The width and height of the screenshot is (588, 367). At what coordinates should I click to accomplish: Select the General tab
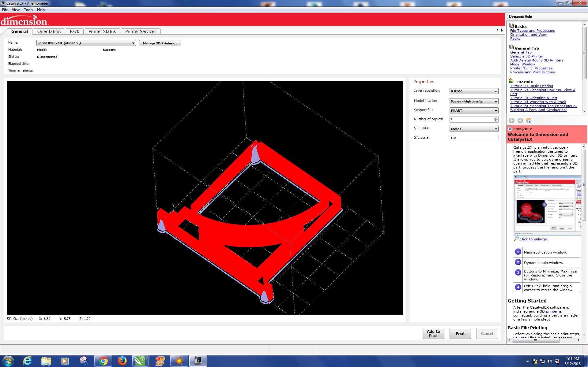pyautogui.click(x=19, y=32)
